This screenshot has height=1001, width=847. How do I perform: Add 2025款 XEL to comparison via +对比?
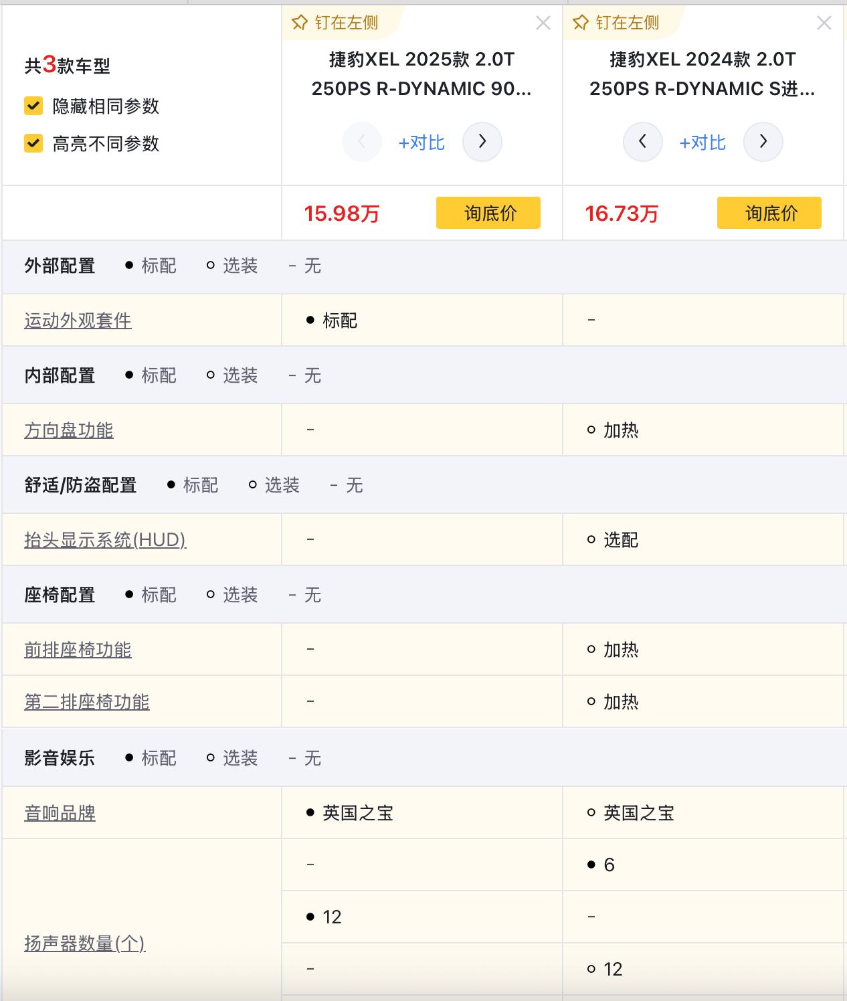coord(421,143)
